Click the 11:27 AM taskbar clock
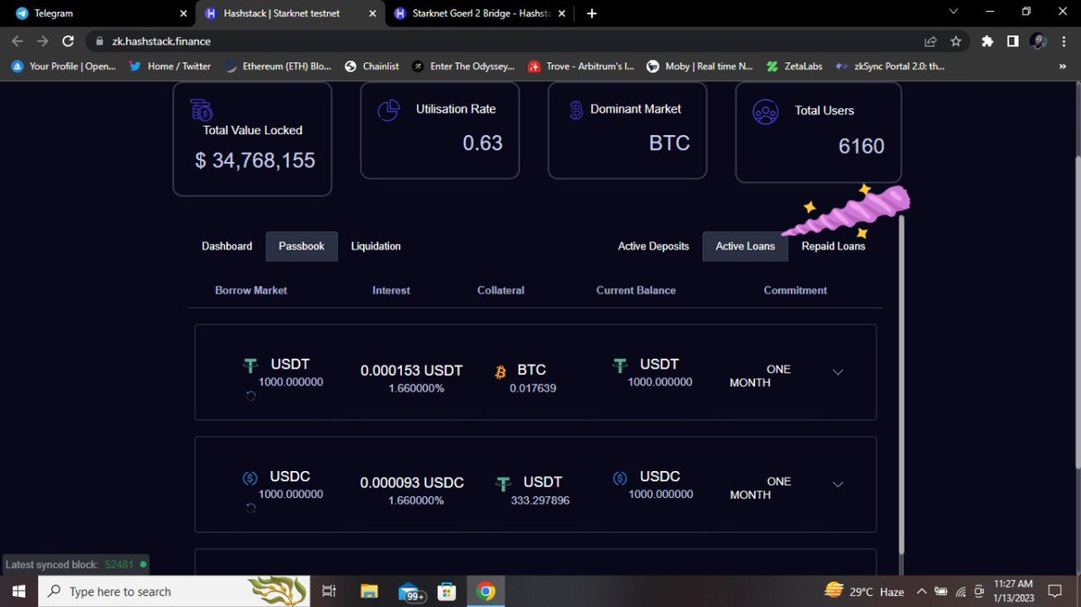The width and height of the screenshot is (1081, 607). click(x=1013, y=592)
